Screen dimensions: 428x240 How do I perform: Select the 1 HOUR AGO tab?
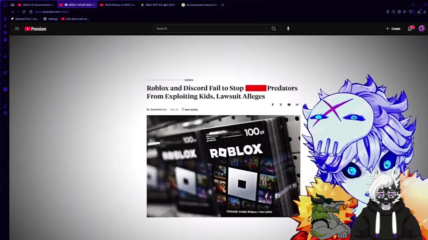click(x=78, y=5)
